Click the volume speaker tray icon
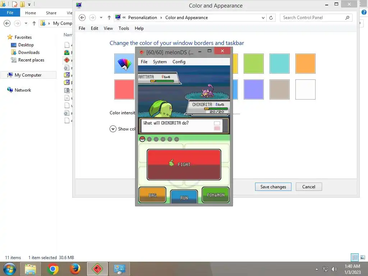The width and height of the screenshot is (368, 276). [x=334, y=269]
